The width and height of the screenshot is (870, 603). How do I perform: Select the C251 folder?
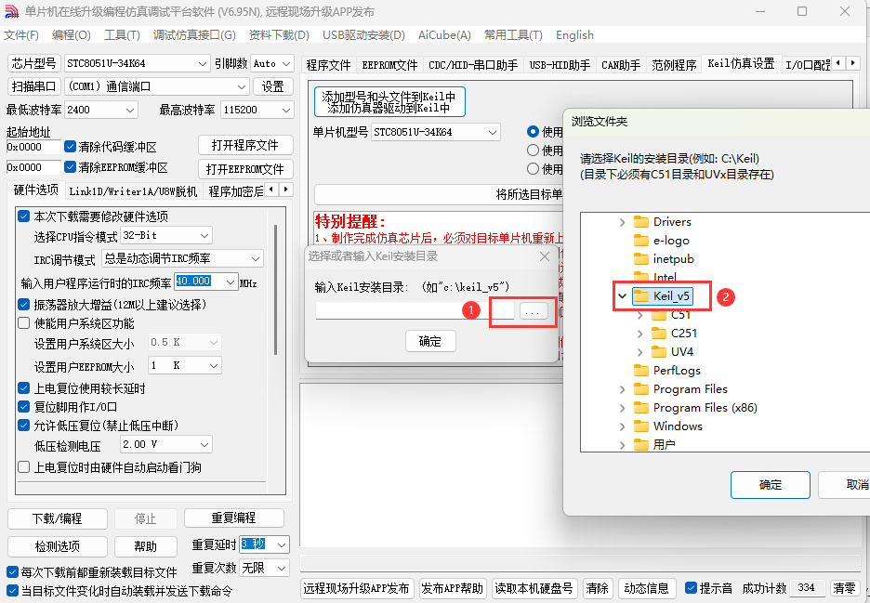click(x=674, y=333)
